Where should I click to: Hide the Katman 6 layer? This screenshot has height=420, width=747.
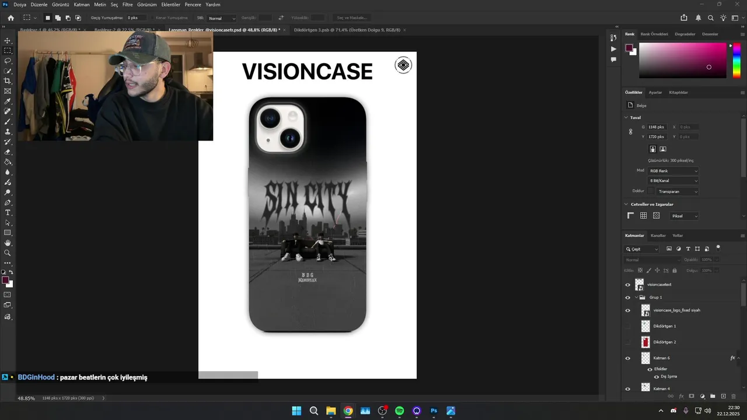point(628,358)
